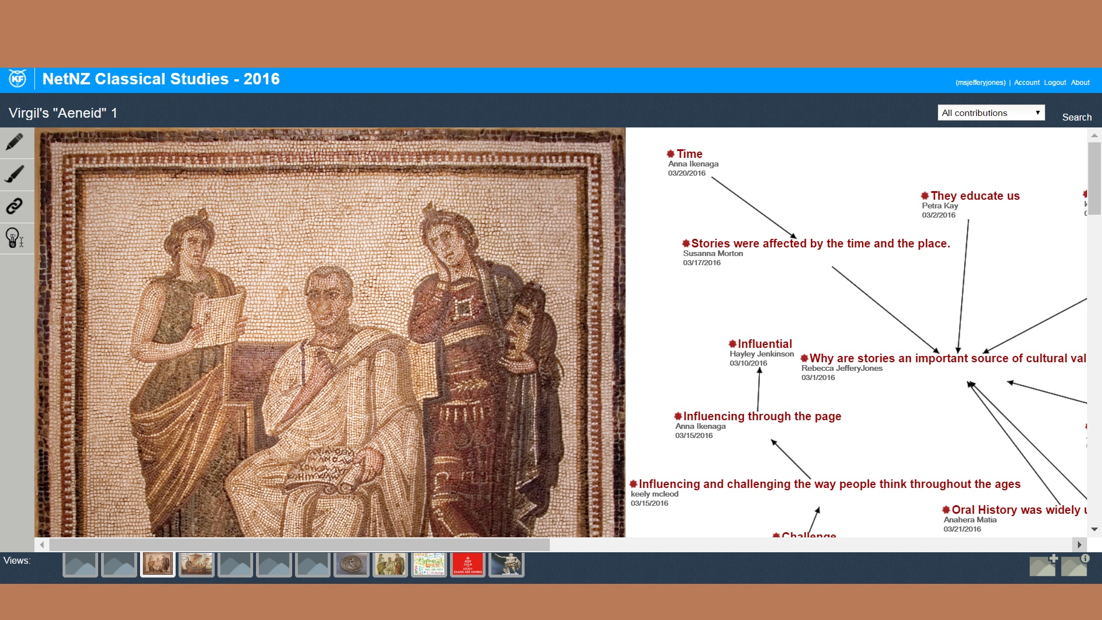1102x620 pixels.
Task: Open the ship mosaic view thumbnail
Action: (x=196, y=565)
